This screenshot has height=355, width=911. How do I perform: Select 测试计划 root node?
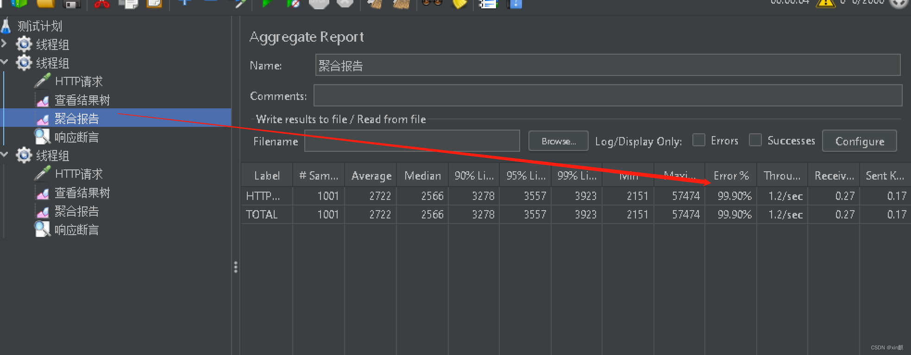tap(39, 26)
